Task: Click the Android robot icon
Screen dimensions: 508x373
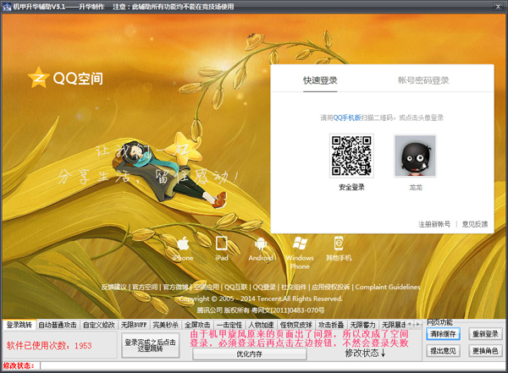Action: click(x=261, y=244)
